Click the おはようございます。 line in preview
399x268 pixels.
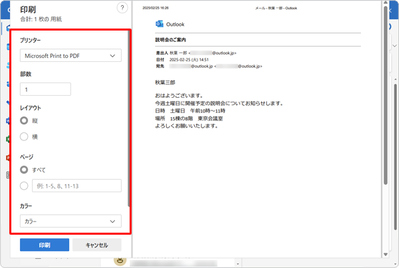coord(180,96)
